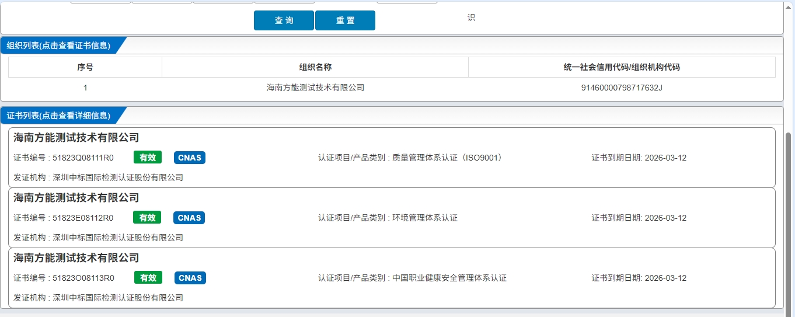The height and width of the screenshot is (317, 795).
Task: Click the 序号 column header
Action: [x=85, y=67]
